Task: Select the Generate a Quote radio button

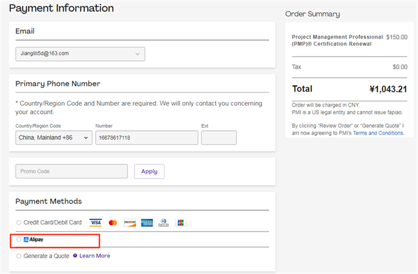Action: pyautogui.click(x=19, y=256)
